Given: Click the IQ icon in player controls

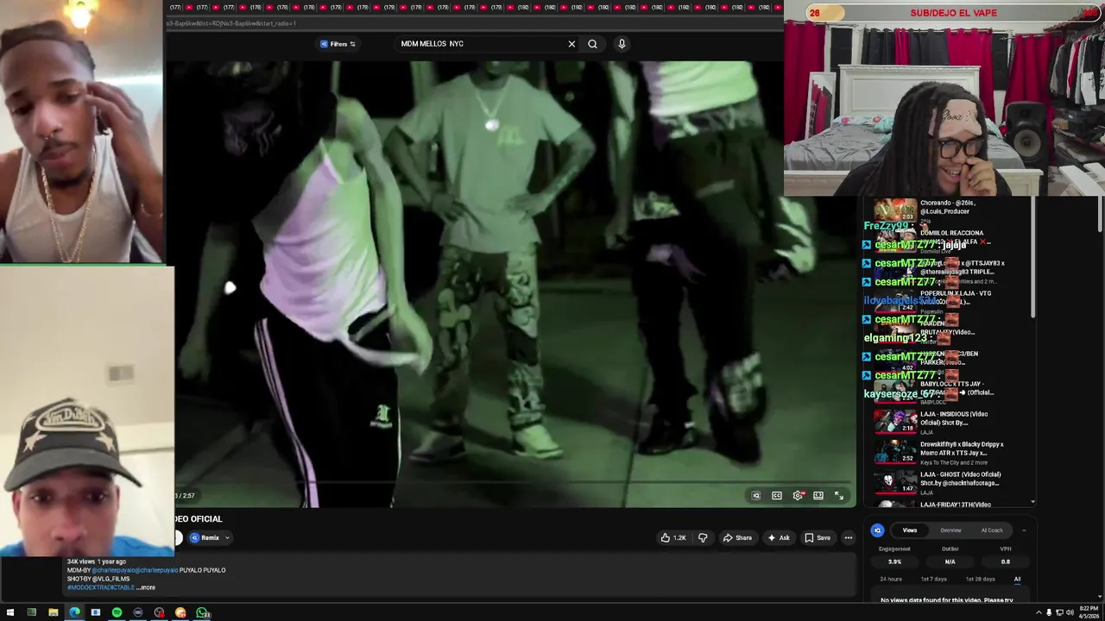Looking at the screenshot, I should 756,496.
